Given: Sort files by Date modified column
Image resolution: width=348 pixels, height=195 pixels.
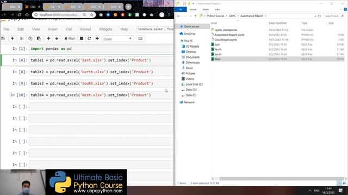Looking at the screenshot, I should [x=277, y=23].
